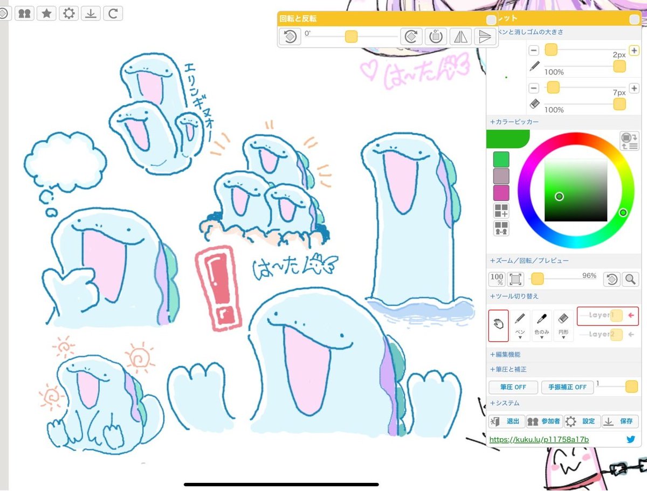Open rotation panel from zoom section
The image size is (647, 491).
(611, 279)
